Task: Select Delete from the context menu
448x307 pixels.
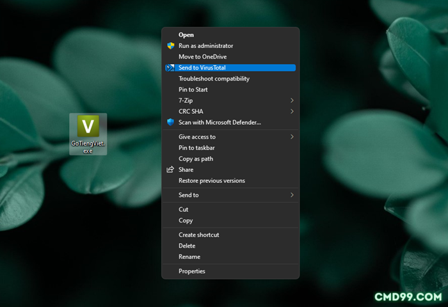Action: click(230, 246)
